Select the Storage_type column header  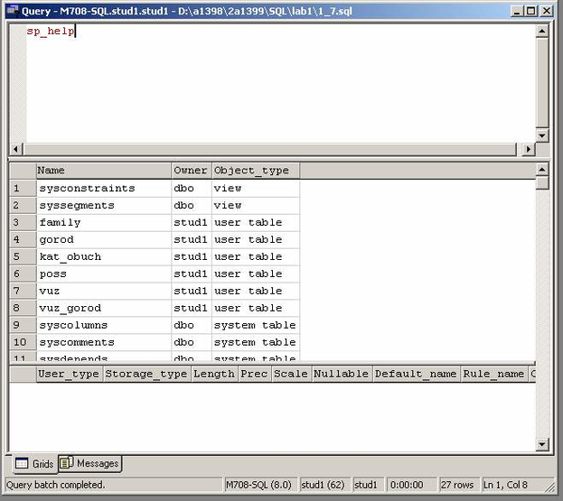pyautogui.click(x=146, y=374)
